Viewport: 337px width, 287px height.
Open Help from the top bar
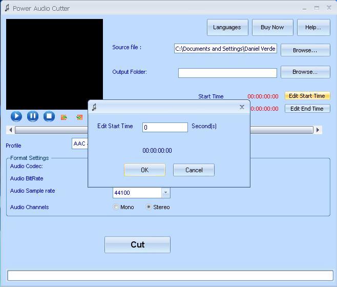coord(313,27)
